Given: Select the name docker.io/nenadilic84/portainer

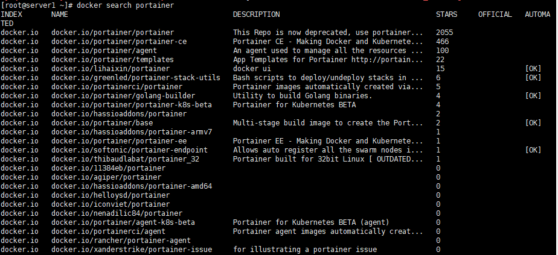Looking at the screenshot, I should click(x=117, y=214).
